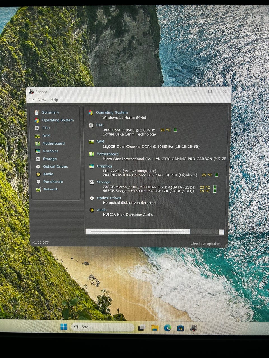The height and width of the screenshot is (358, 269).
Task: Select the Optical Drives disc icon in sidebar
Action: pos(38,166)
